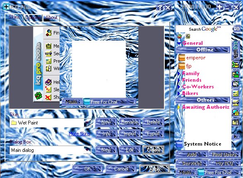Screen dimensions: 243x178
Task: Click the red X Shutdown icon in preview
Action: coord(48,97)
